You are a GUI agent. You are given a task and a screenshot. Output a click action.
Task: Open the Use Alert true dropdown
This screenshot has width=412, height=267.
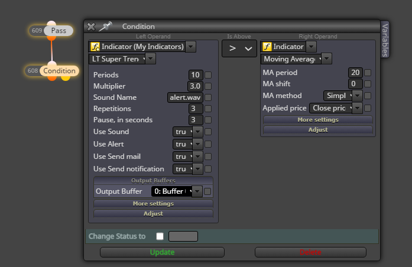[197, 144]
